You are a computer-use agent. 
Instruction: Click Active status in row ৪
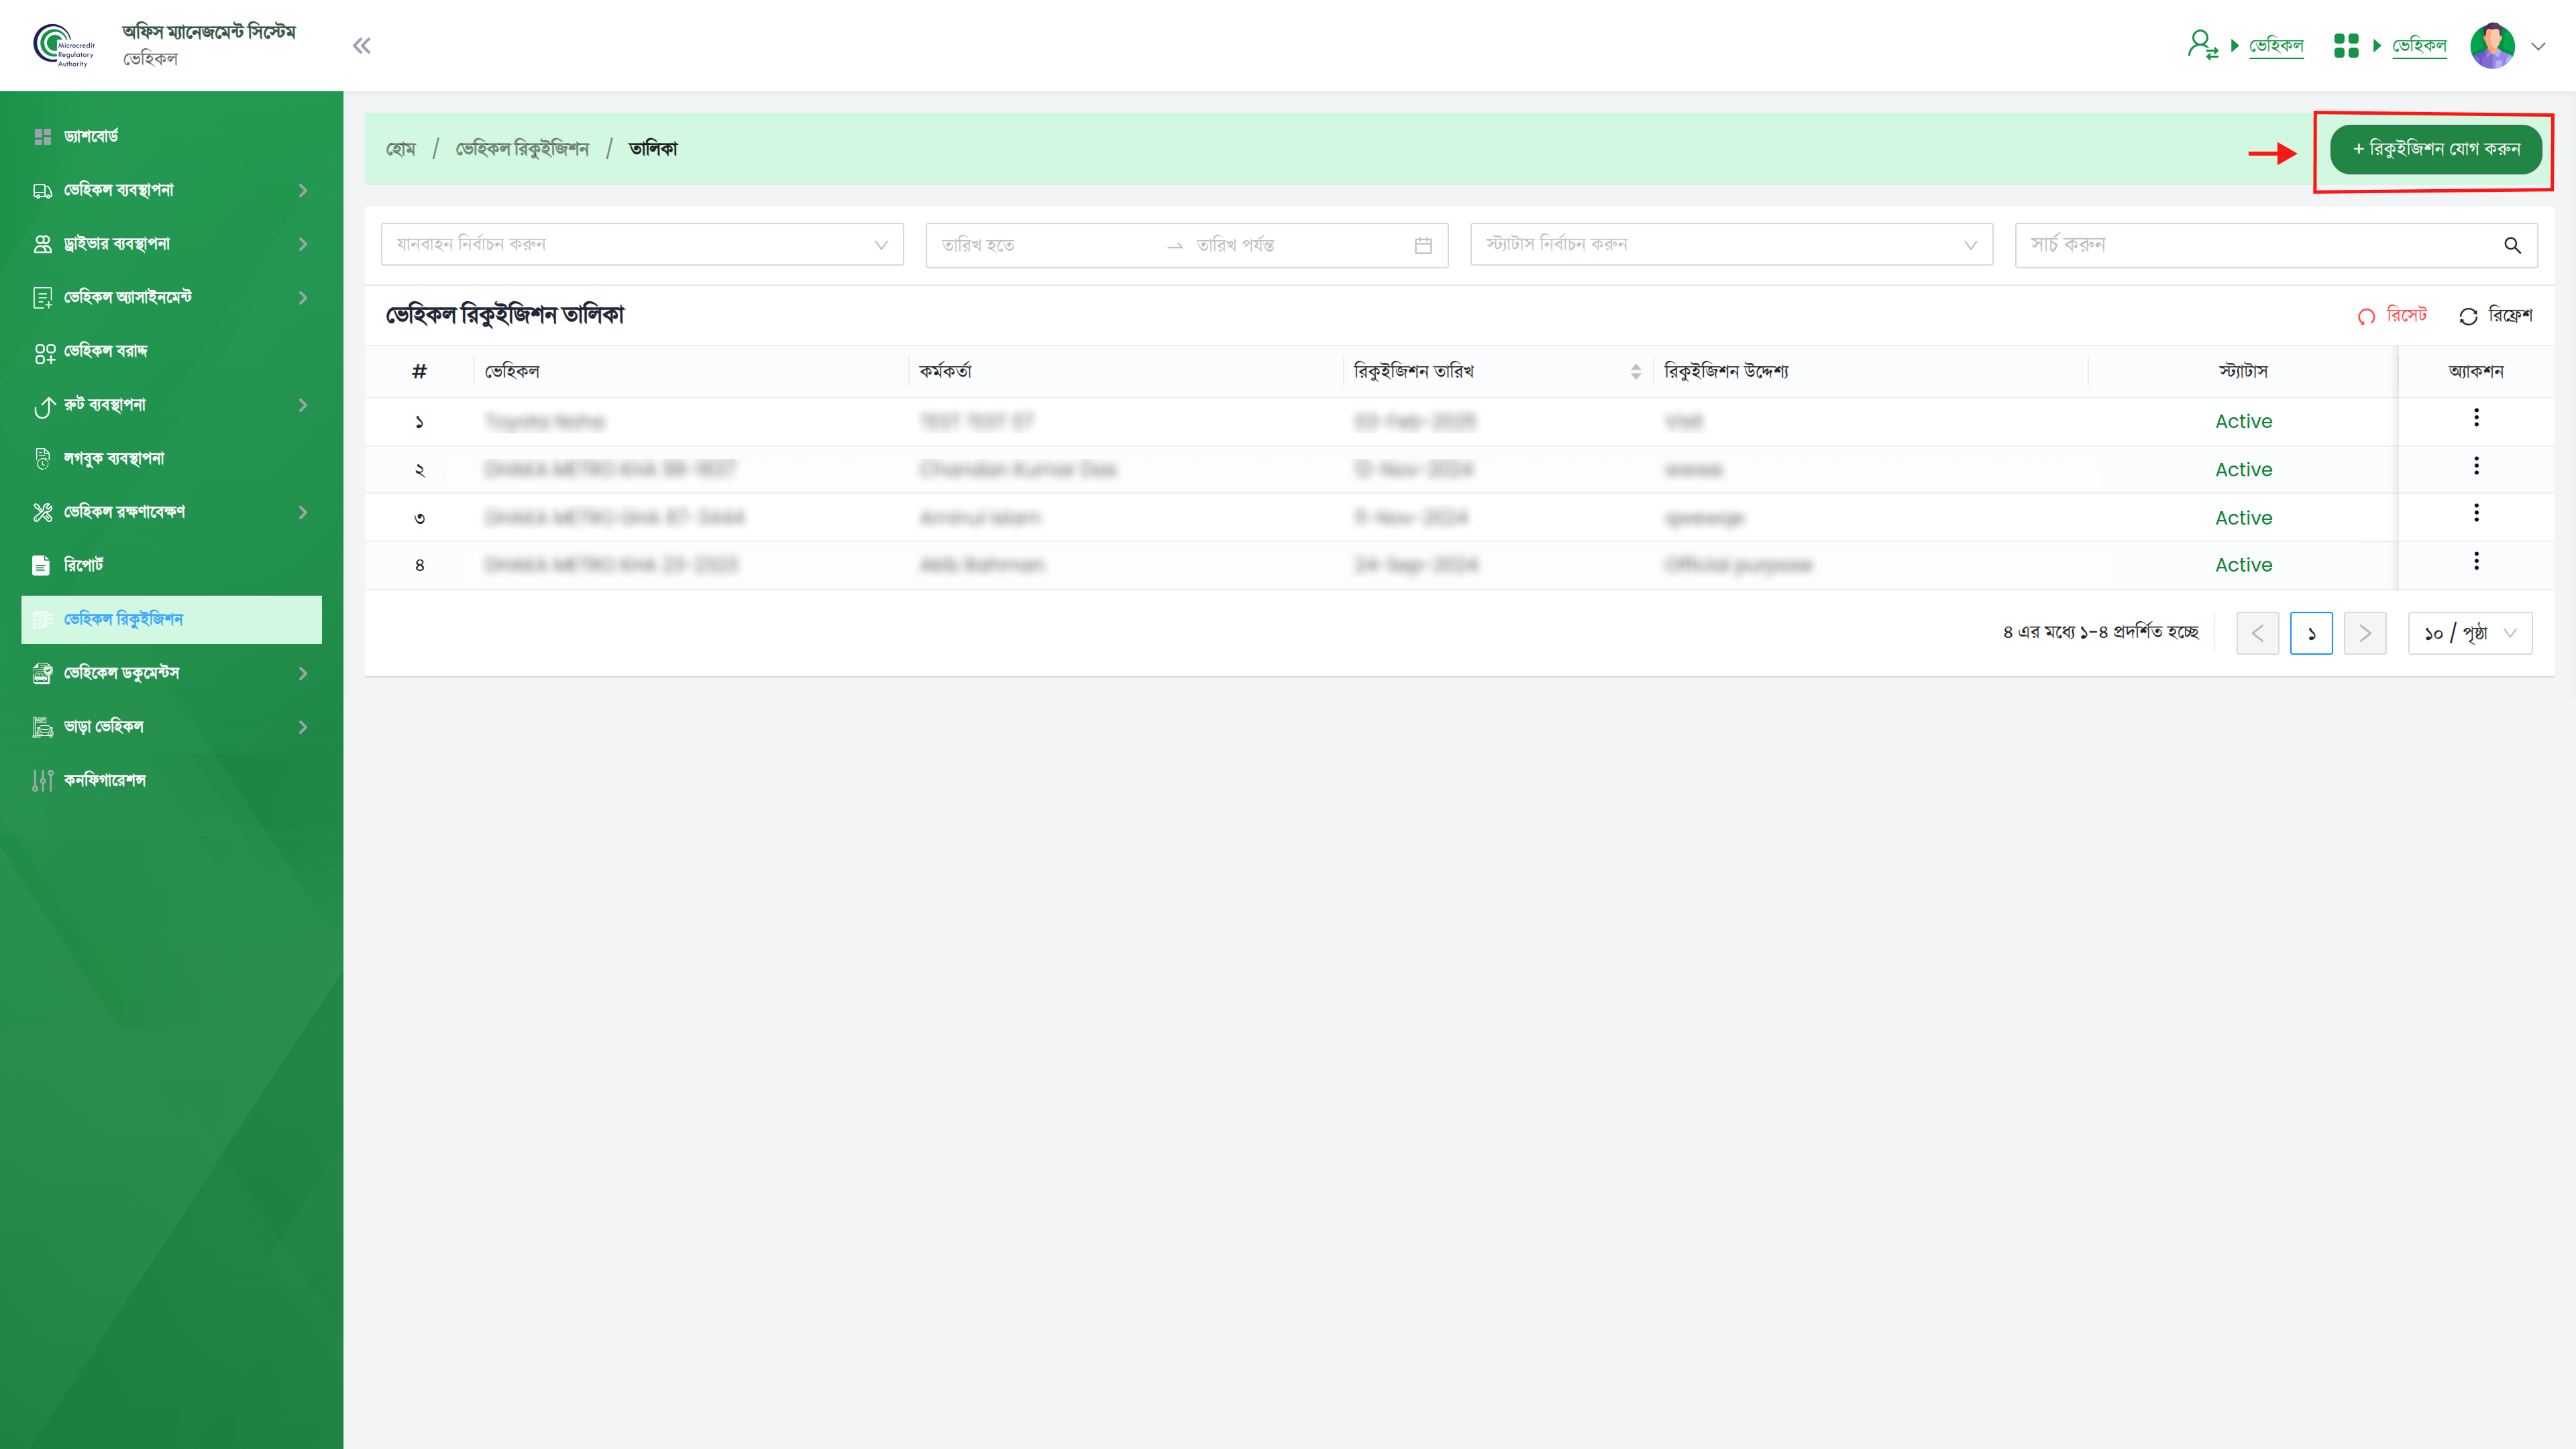2243,565
